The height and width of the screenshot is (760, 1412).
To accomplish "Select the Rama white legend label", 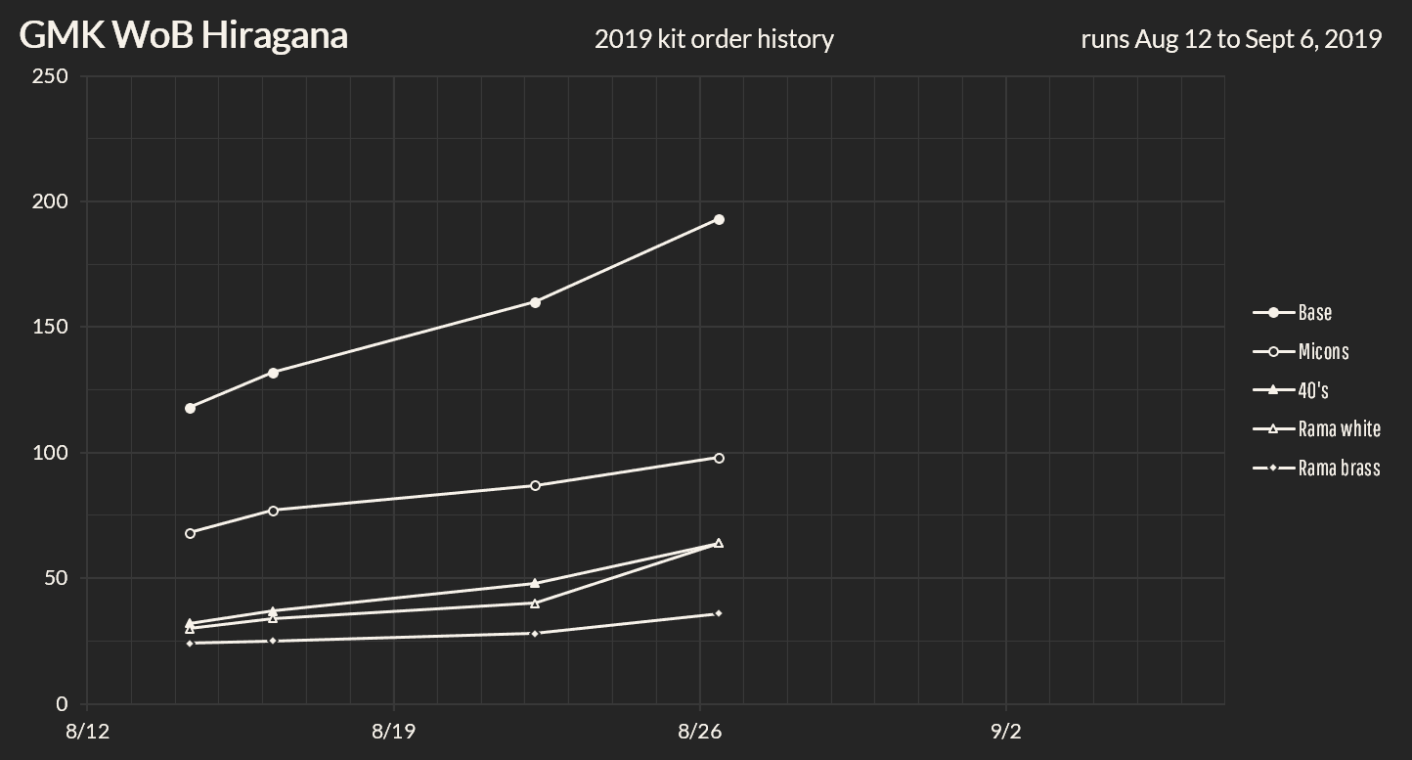I will (x=1340, y=428).
